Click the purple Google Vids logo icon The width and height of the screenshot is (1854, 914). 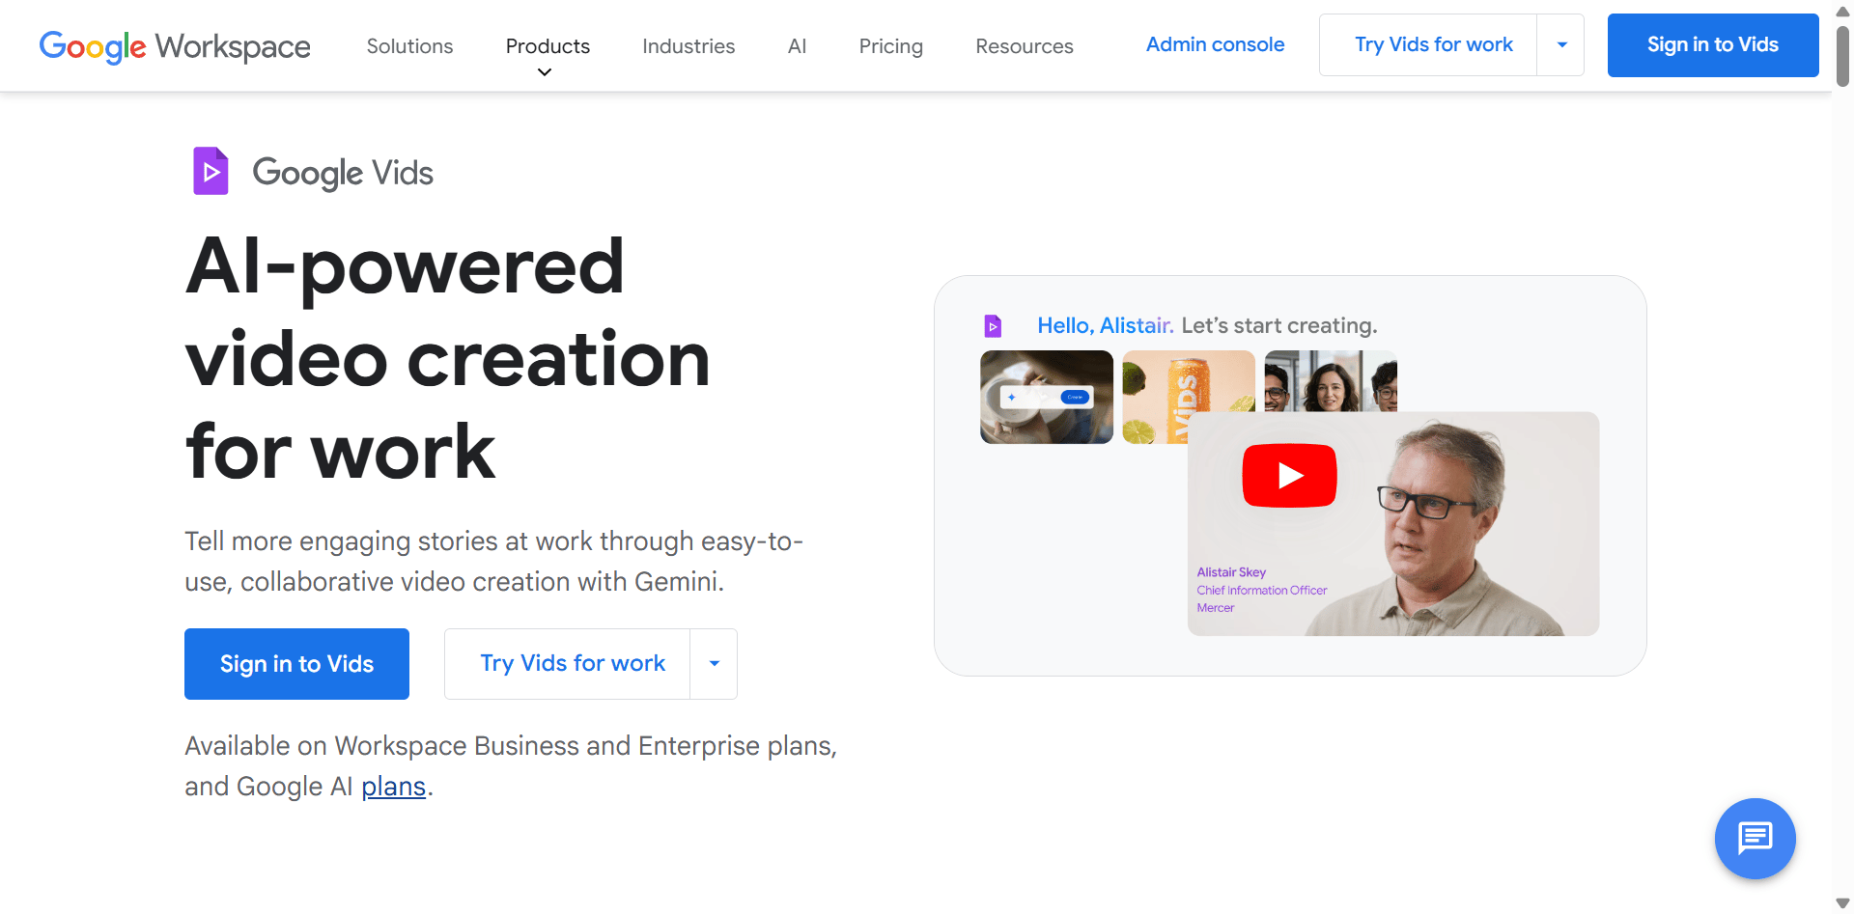coord(211,171)
